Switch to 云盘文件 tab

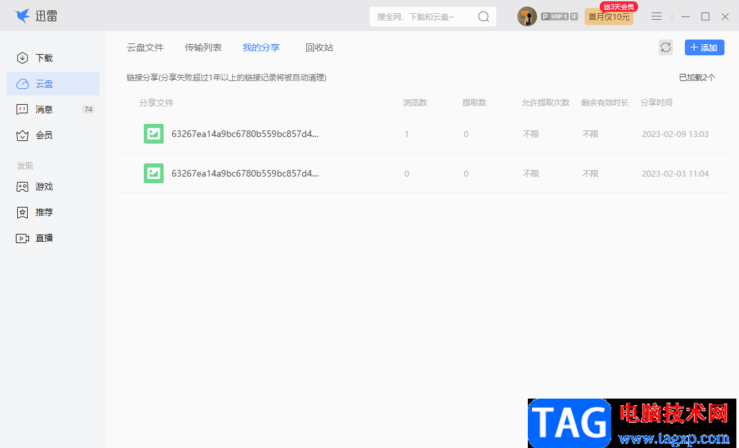click(x=145, y=47)
